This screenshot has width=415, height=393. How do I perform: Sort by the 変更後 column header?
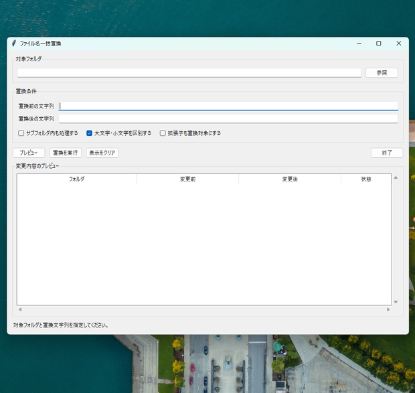pyautogui.click(x=290, y=179)
